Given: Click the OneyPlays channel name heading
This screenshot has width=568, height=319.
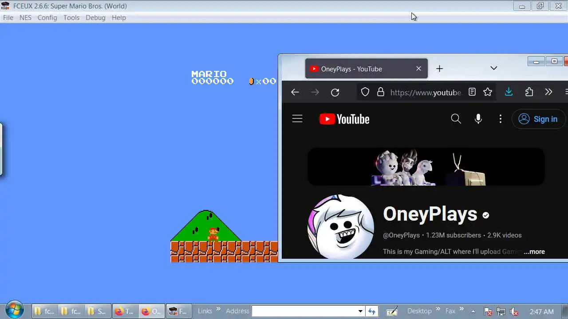Looking at the screenshot, I should tap(430, 214).
